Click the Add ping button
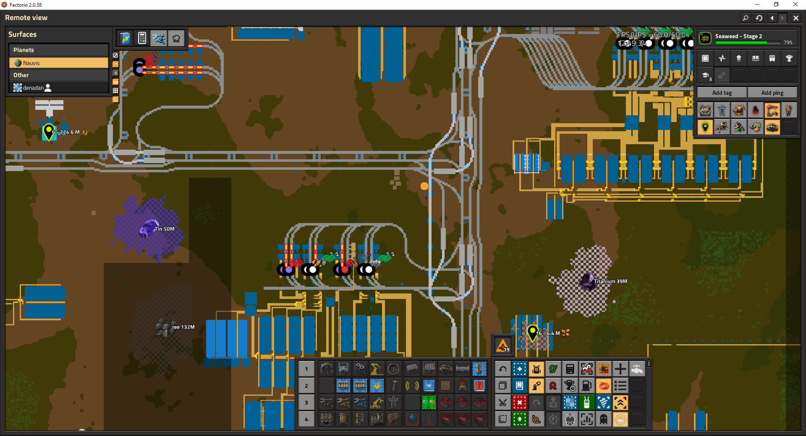 pyautogui.click(x=772, y=93)
